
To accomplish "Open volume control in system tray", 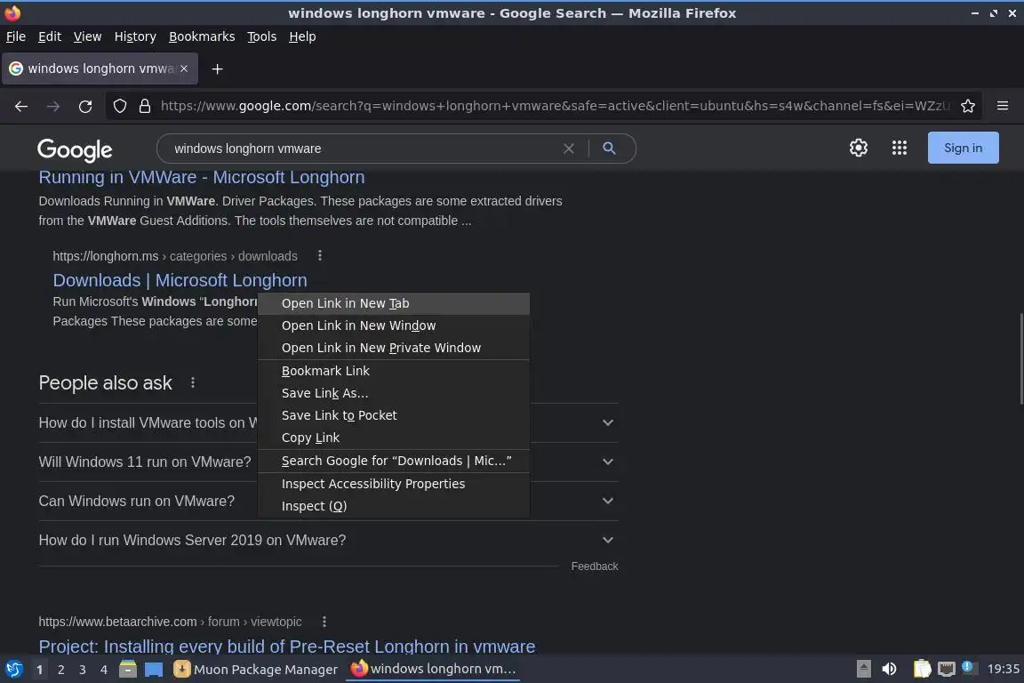I will 889,669.
